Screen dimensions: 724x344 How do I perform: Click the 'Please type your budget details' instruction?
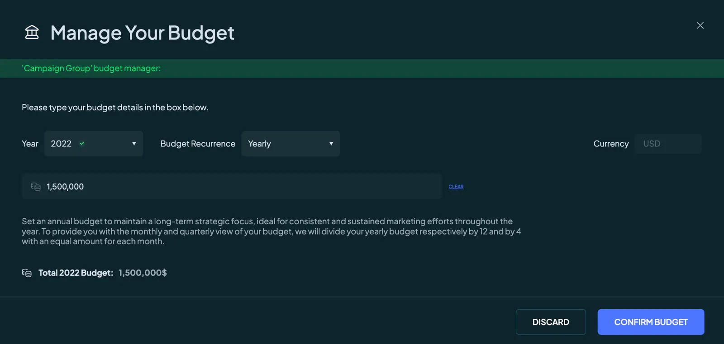click(x=115, y=108)
